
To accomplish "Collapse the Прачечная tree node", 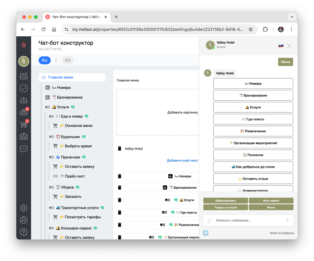I will tap(52, 157).
